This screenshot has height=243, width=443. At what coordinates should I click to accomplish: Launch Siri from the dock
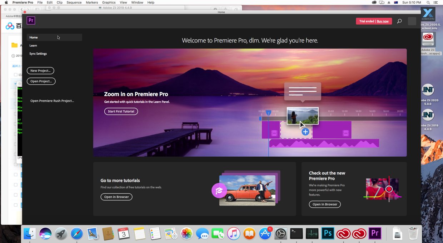point(45,234)
